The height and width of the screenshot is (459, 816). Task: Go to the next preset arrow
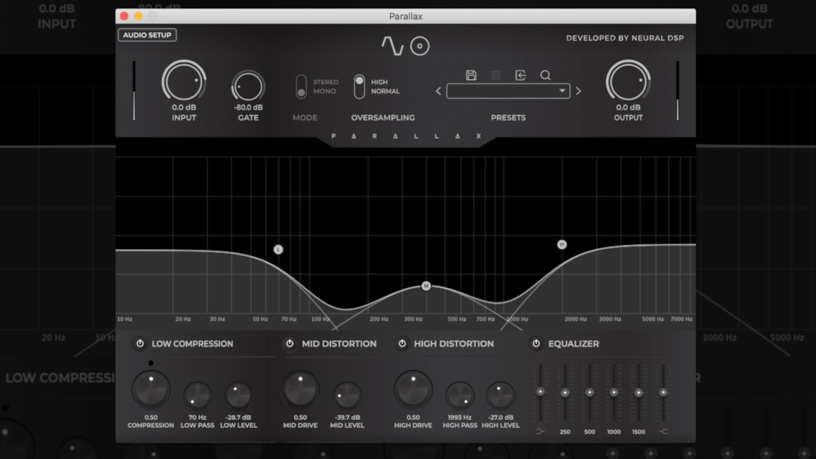[578, 91]
